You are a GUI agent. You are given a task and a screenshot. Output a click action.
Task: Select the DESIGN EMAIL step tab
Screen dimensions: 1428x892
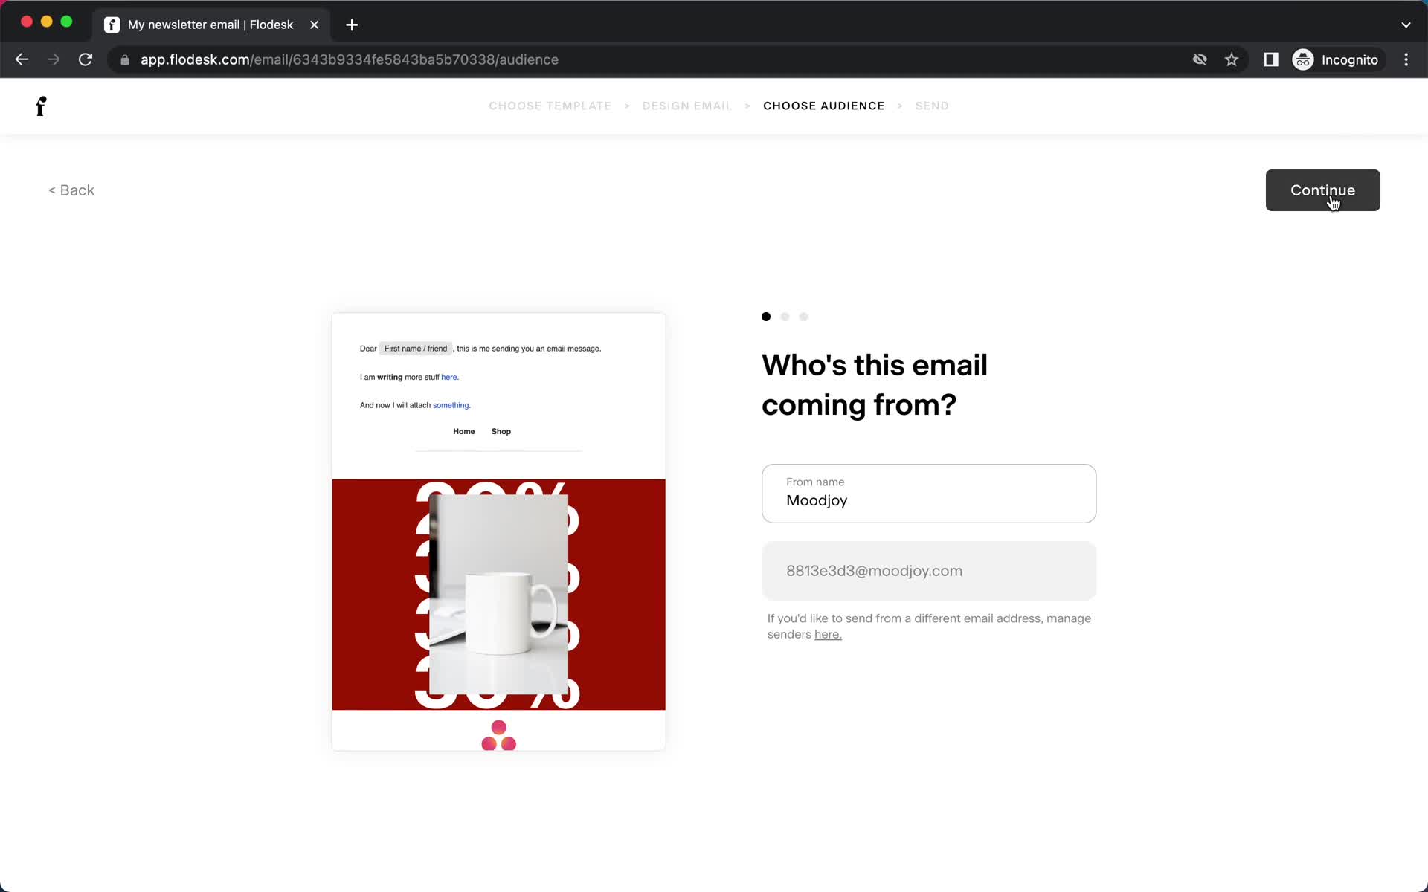[686, 105]
